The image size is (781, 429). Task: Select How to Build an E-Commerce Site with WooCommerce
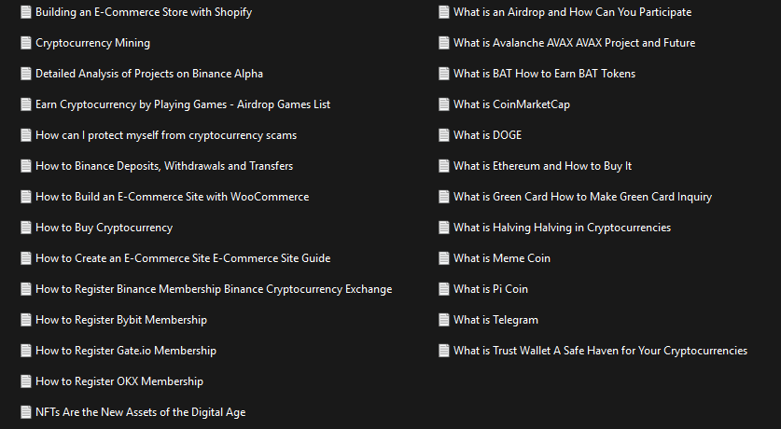[172, 197]
